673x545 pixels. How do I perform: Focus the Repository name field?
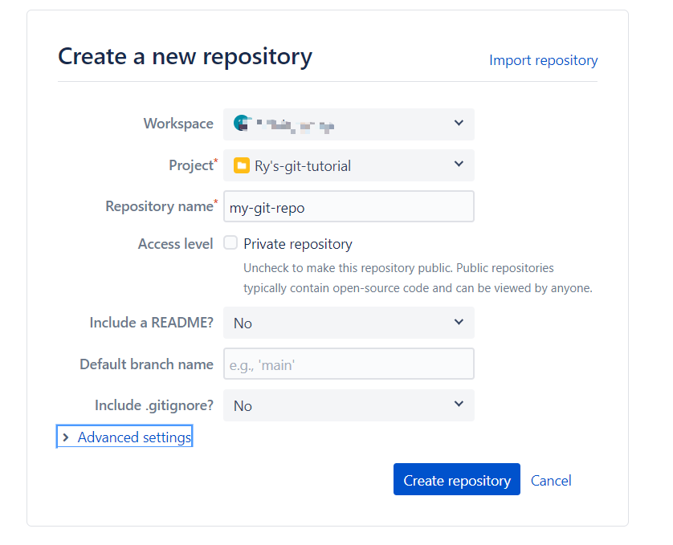[x=349, y=207]
